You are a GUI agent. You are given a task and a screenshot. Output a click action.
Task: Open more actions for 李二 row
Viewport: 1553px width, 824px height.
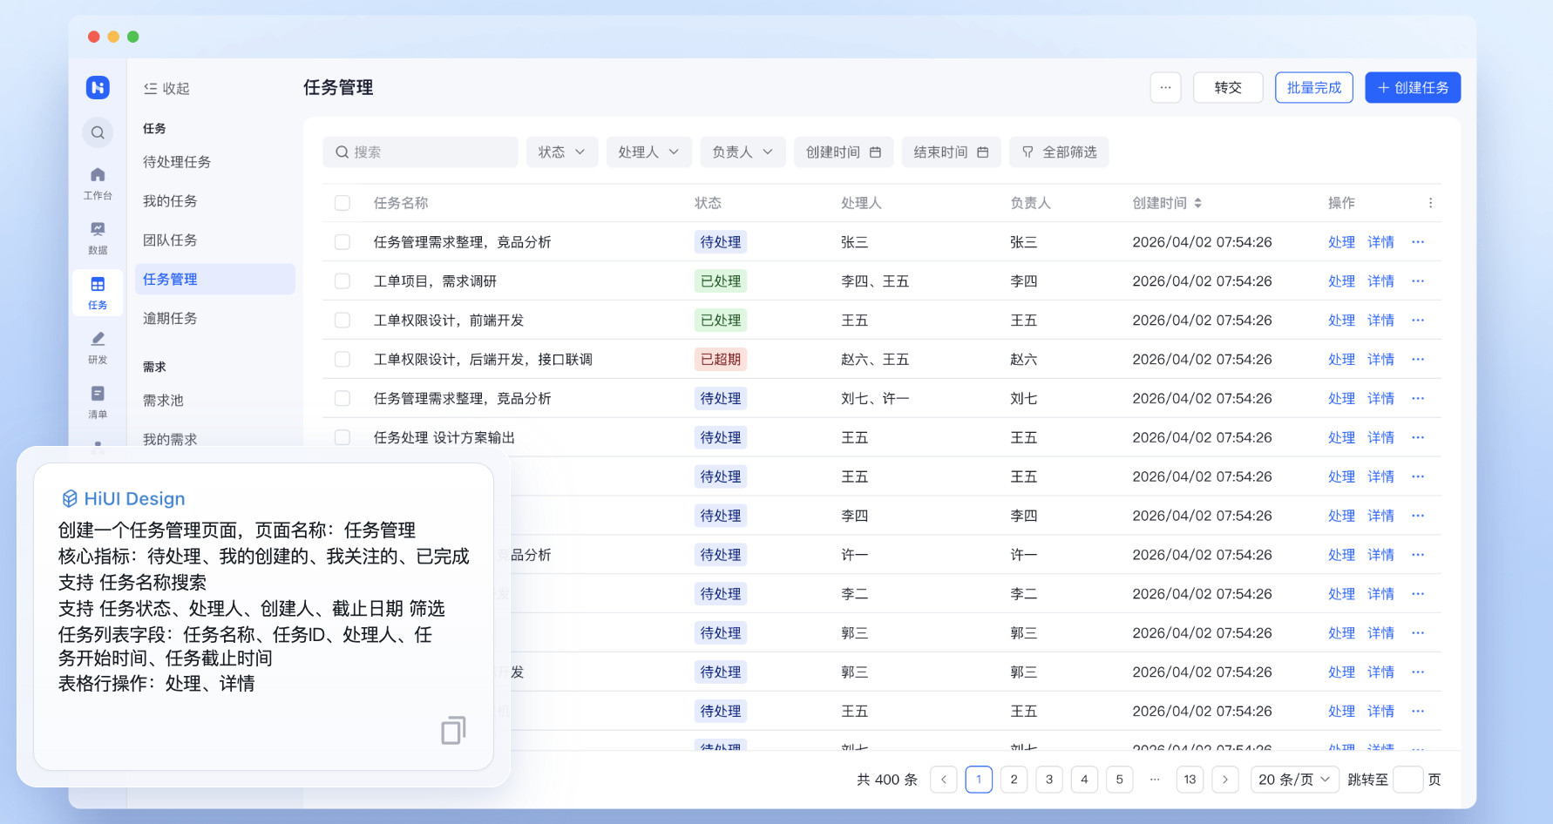(1418, 594)
